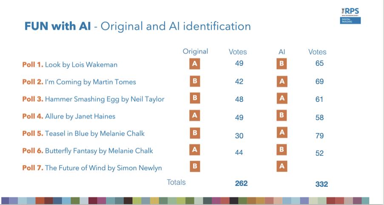This screenshot has height=205, width=384.
Task: Select Poll 3 AI A badge
Action: 282,98
